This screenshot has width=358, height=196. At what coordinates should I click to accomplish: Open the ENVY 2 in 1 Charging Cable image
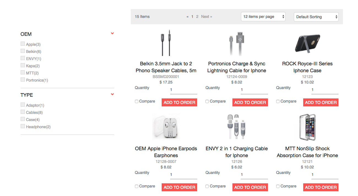[237, 127]
